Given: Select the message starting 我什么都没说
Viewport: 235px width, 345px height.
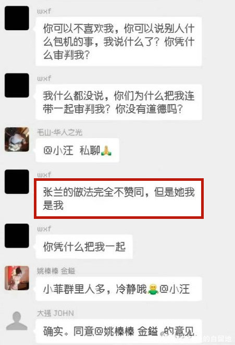Looking at the screenshot, I should point(119,102).
